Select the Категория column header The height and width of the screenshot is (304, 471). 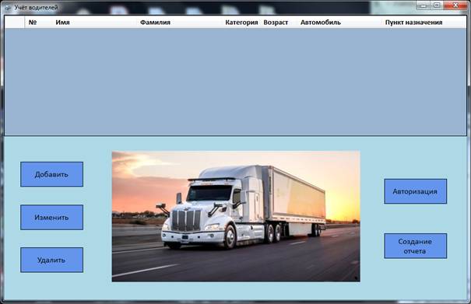pos(241,23)
